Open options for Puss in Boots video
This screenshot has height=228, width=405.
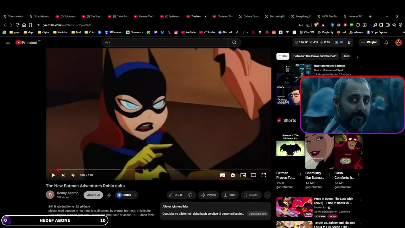pyautogui.click(x=361, y=199)
